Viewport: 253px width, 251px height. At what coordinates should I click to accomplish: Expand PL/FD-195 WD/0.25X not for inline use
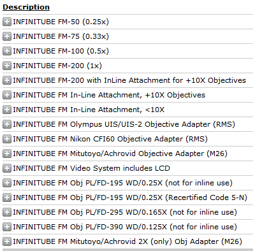click(x=7, y=183)
